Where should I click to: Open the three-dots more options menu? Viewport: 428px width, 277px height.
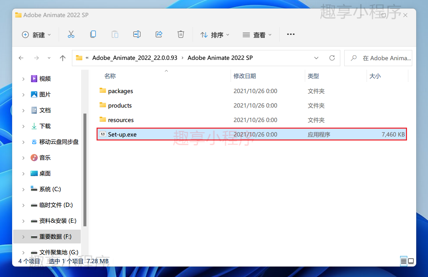point(291,34)
